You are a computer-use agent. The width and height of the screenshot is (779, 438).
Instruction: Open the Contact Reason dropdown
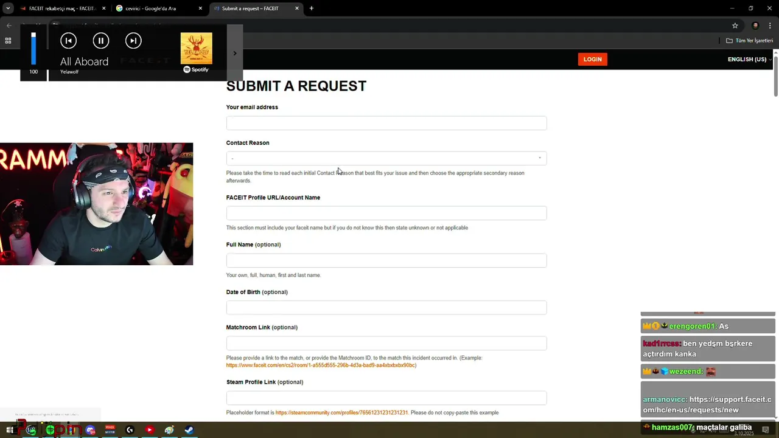[x=386, y=158]
